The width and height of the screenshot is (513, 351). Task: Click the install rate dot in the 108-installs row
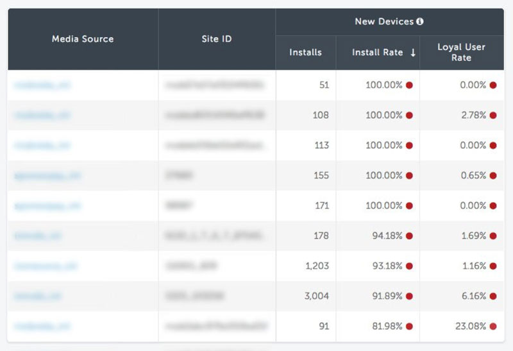pos(409,116)
